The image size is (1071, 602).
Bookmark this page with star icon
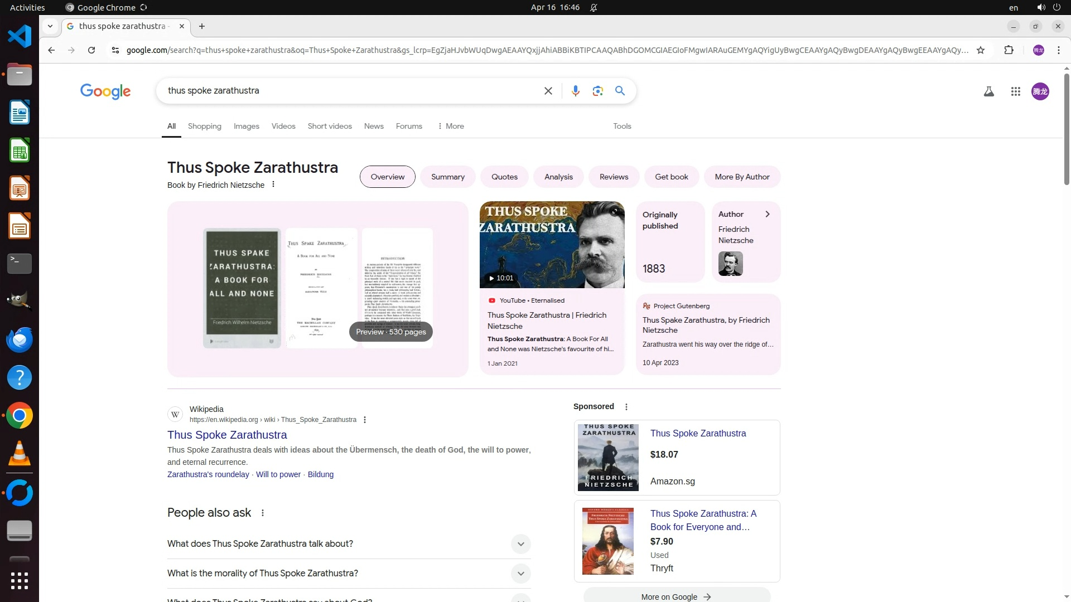[981, 50]
